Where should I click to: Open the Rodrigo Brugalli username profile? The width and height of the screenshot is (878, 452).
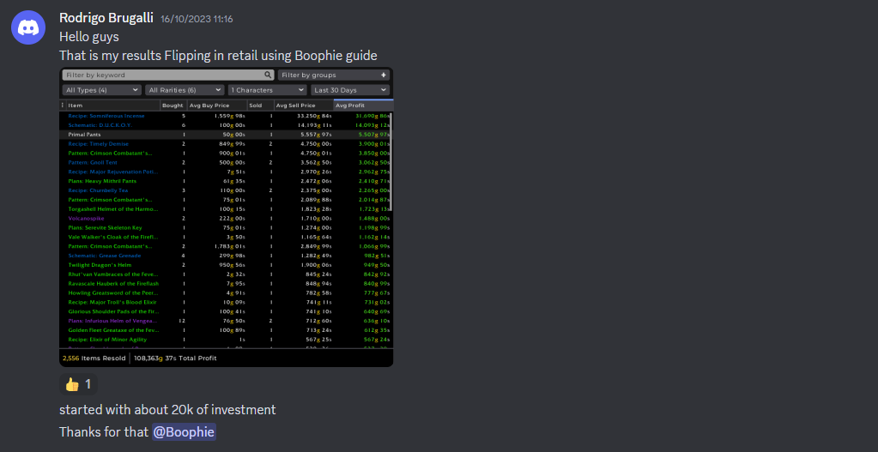tap(106, 18)
